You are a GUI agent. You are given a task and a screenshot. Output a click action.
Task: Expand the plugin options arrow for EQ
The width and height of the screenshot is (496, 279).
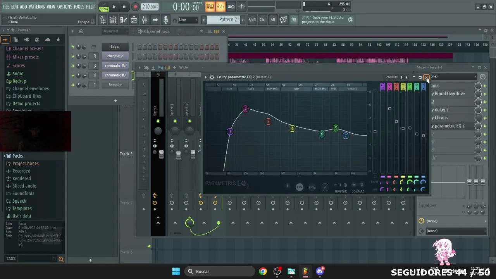tap(206, 77)
